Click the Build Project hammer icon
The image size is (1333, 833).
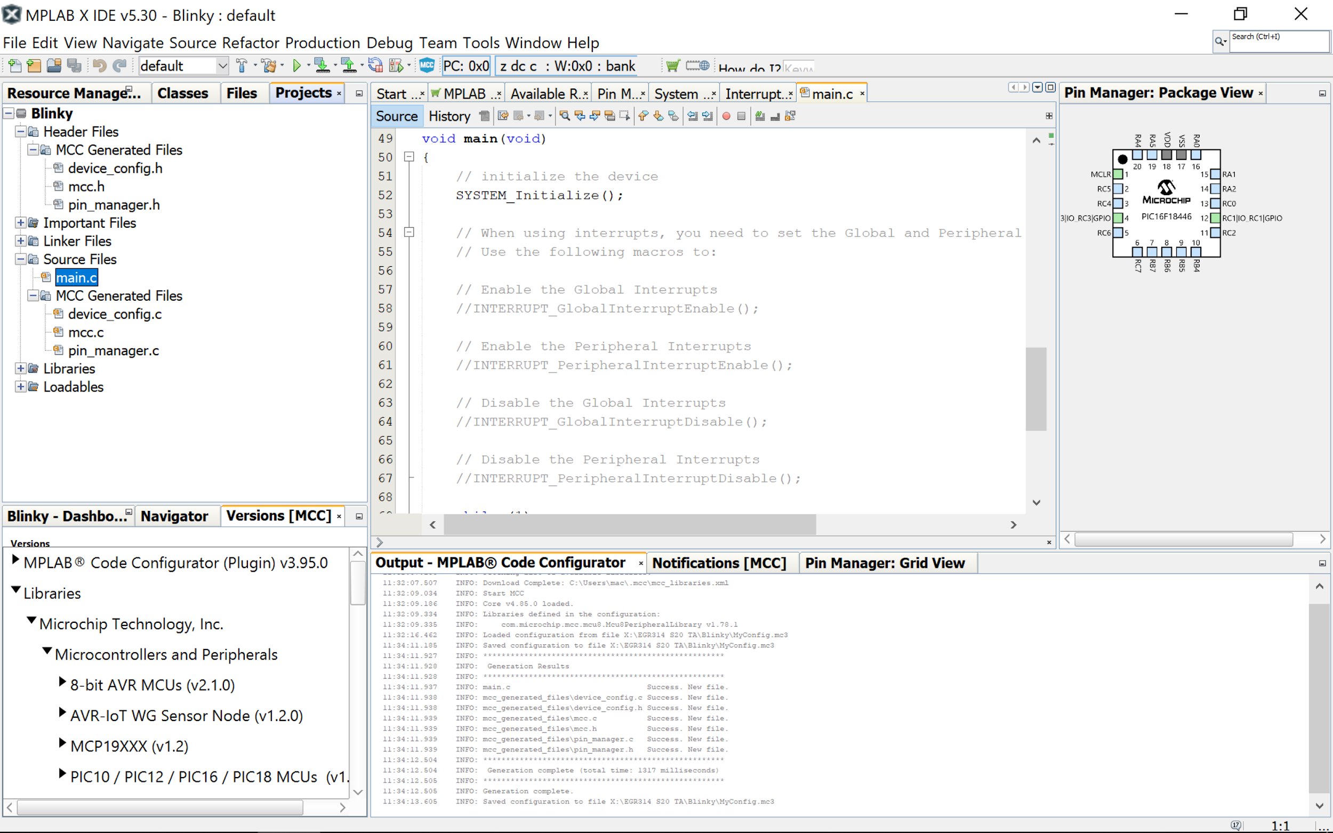[241, 66]
